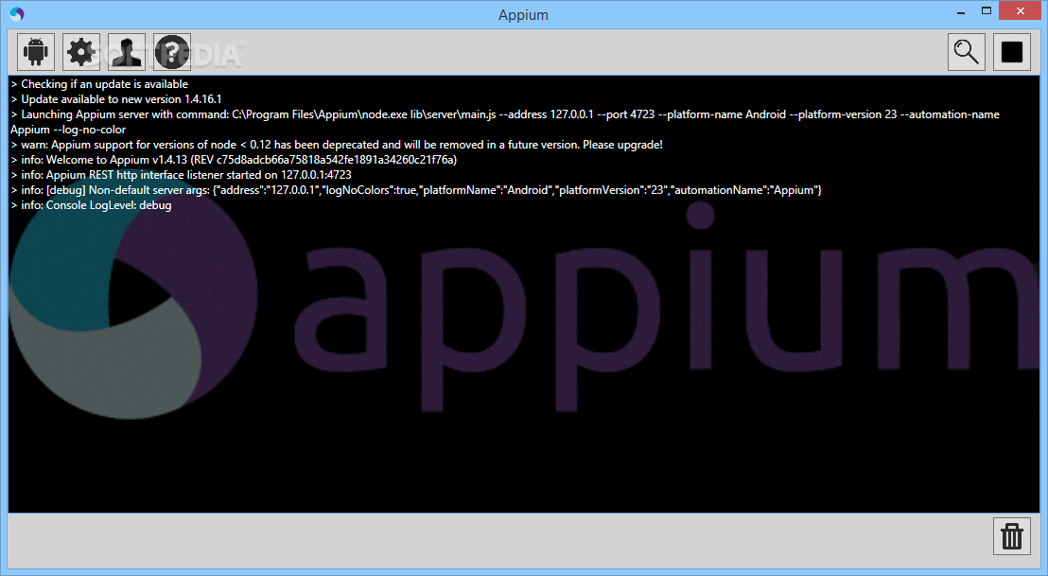Screen dimensions: 1048x576
Task: Click the node deprecation warn log line
Action: [337, 145]
